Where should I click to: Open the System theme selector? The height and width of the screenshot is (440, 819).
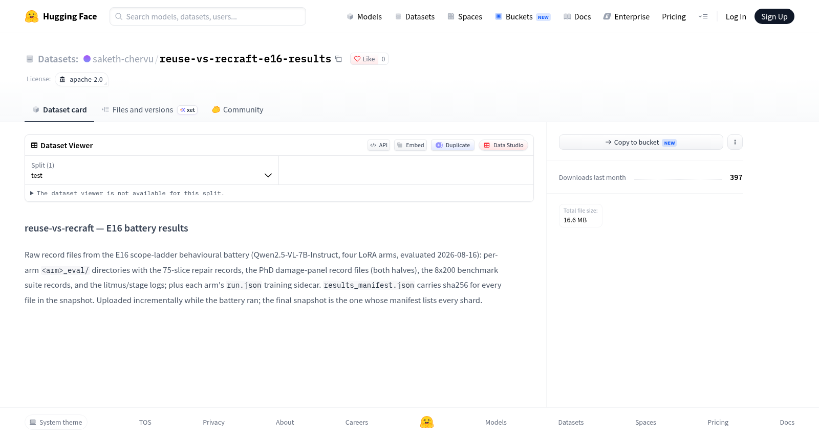pyautogui.click(x=56, y=422)
